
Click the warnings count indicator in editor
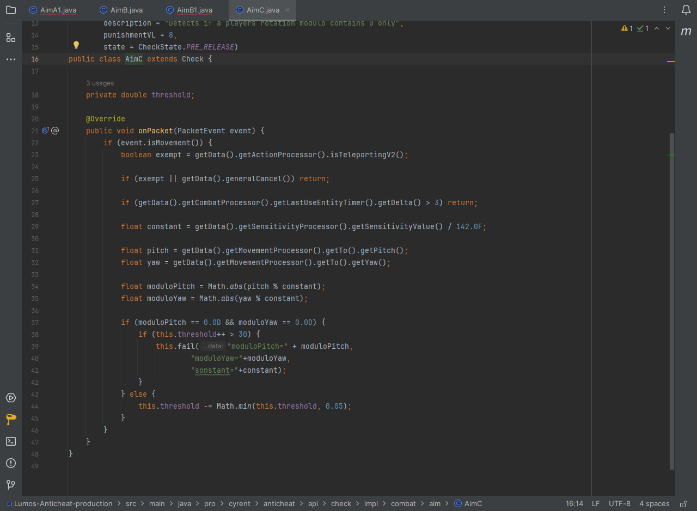(x=627, y=28)
